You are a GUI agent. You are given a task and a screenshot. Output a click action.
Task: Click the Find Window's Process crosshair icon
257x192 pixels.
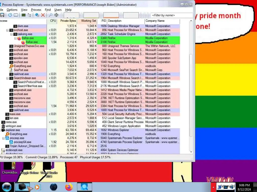point(56,15)
